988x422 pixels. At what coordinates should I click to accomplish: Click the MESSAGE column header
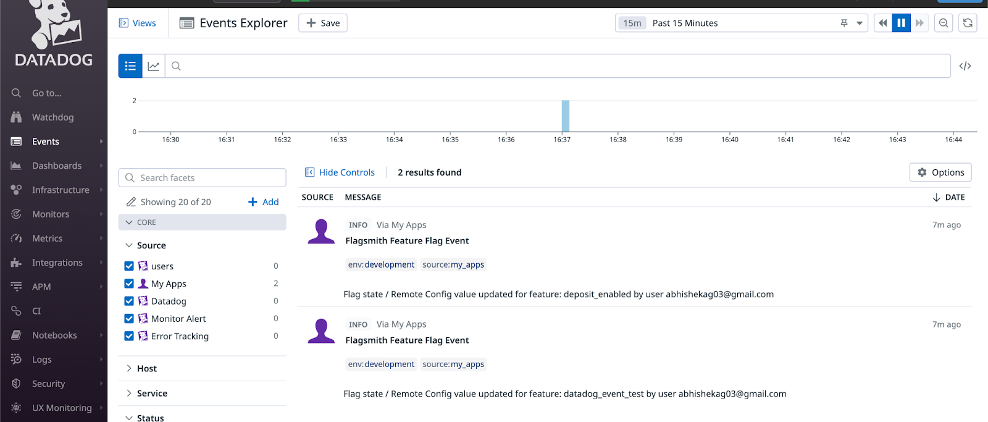click(363, 197)
